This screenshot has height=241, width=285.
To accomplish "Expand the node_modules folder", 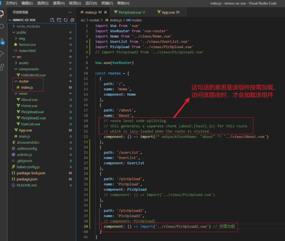I will [14, 26].
